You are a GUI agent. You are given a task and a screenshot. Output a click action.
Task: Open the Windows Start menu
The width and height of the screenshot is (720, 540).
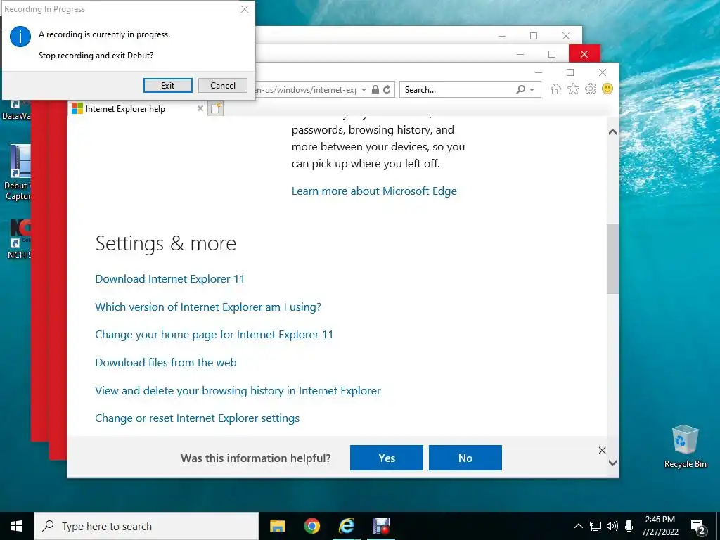pos(17,526)
